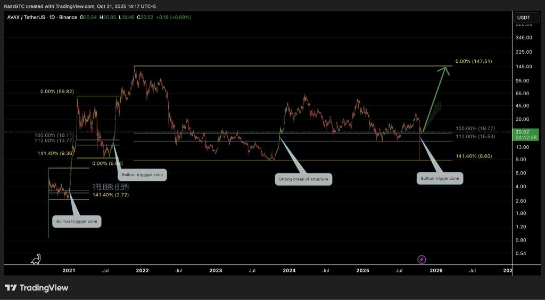Image resolution: width=545 pixels, height=300 pixels.
Task: Select the 100.00% (19.77) Fibonacci label
Action: [x=475, y=129]
